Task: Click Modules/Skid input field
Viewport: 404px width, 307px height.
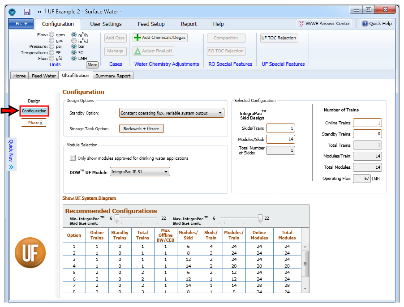Action: 280,139
